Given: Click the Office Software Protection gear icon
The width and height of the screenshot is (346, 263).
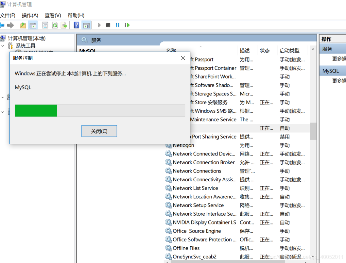Looking at the screenshot, I should (169, 239).
